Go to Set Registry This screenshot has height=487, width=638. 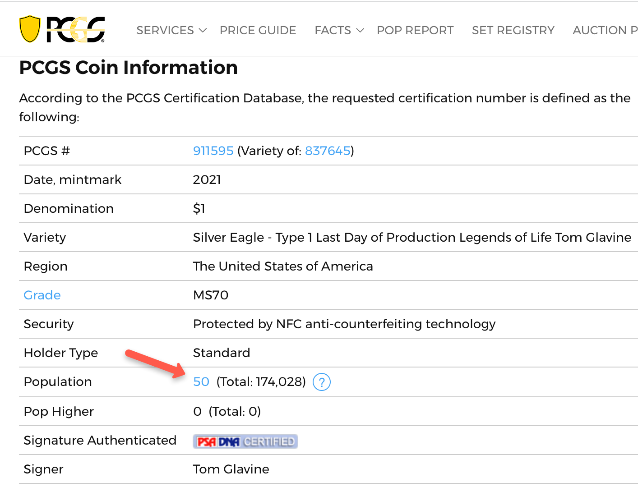pyautogui.click(x=513, y=30)
